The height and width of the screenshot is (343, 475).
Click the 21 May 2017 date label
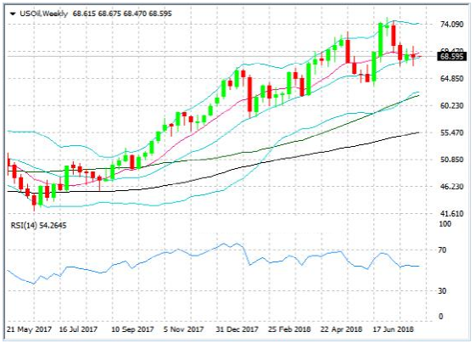[29, 329]
